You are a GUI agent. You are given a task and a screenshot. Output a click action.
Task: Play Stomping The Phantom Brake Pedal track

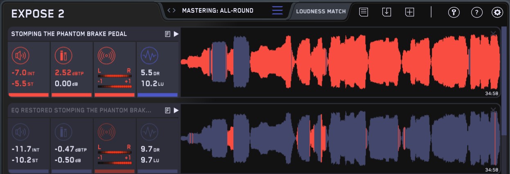pyautogui.click(x=176, y=34)
